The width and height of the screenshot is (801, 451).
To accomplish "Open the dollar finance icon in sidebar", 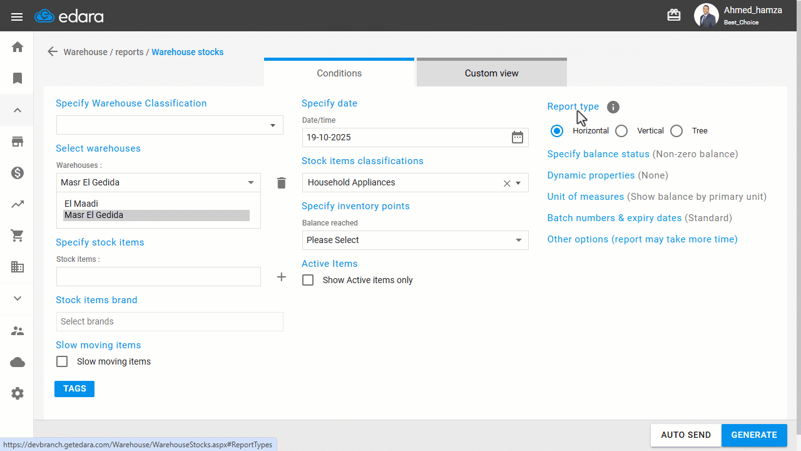I will tap(18, 173).
